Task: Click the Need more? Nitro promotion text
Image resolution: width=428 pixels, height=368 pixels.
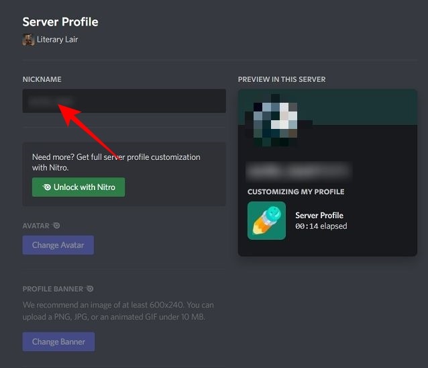Action: (116, 163)
